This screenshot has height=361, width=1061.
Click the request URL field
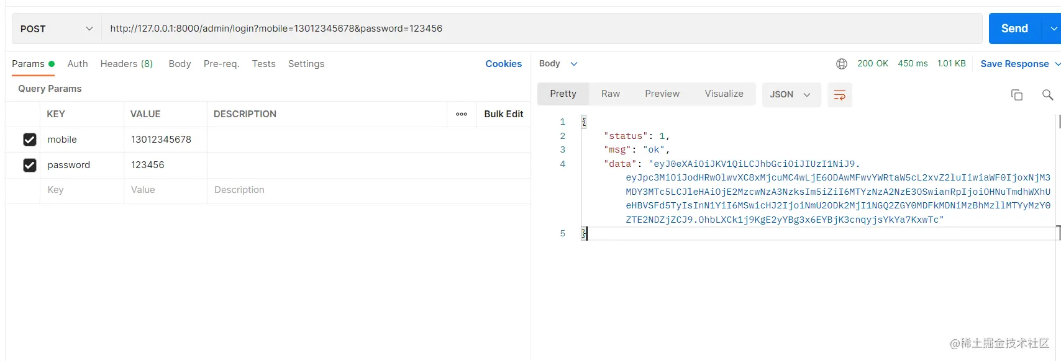point(542,29)
